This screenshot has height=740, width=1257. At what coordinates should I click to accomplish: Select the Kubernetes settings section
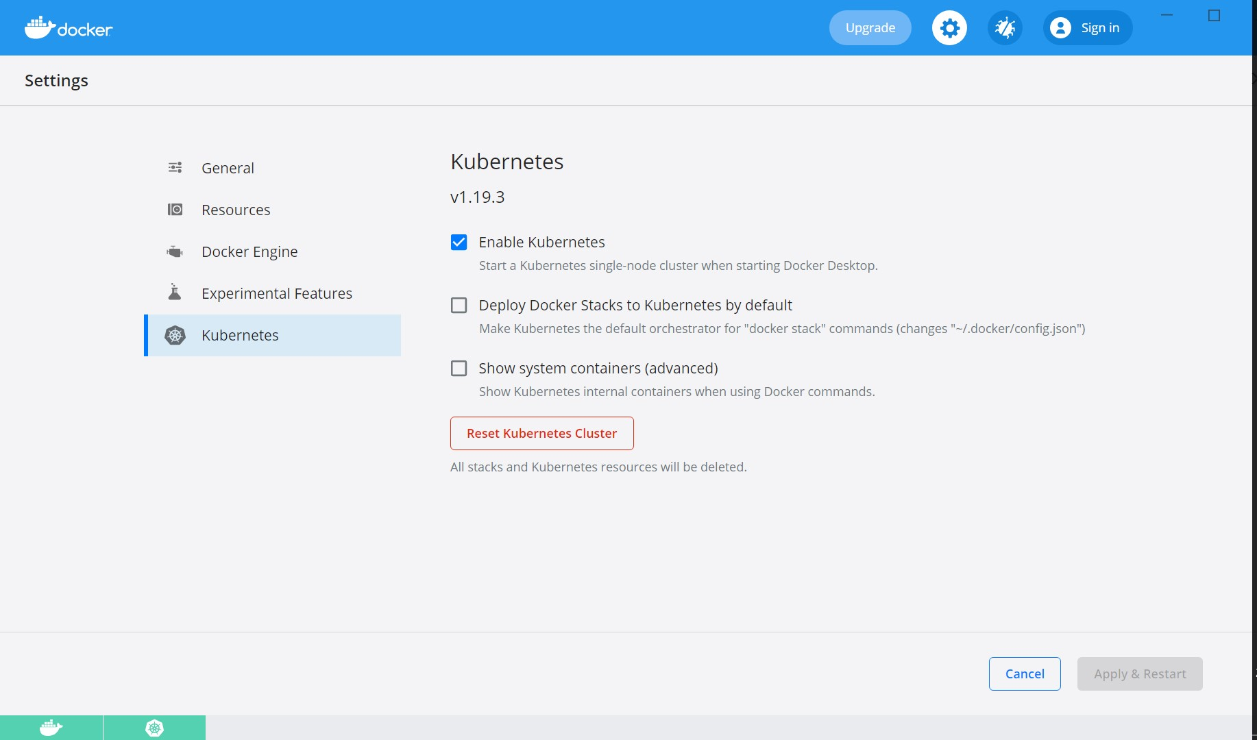[240, 336]
